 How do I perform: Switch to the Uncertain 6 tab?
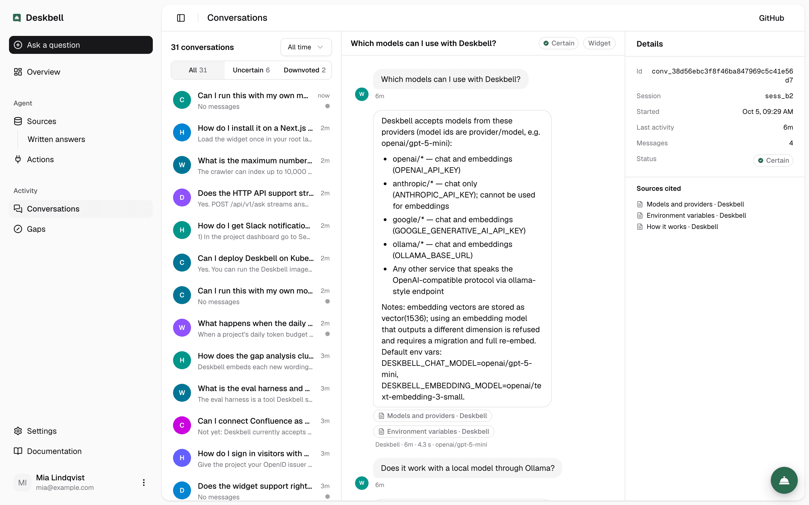coord(251,70)
